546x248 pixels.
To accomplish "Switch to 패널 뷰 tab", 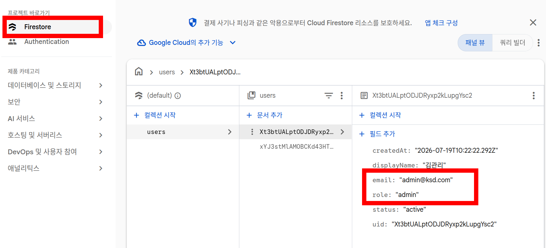I will [475, 43].
